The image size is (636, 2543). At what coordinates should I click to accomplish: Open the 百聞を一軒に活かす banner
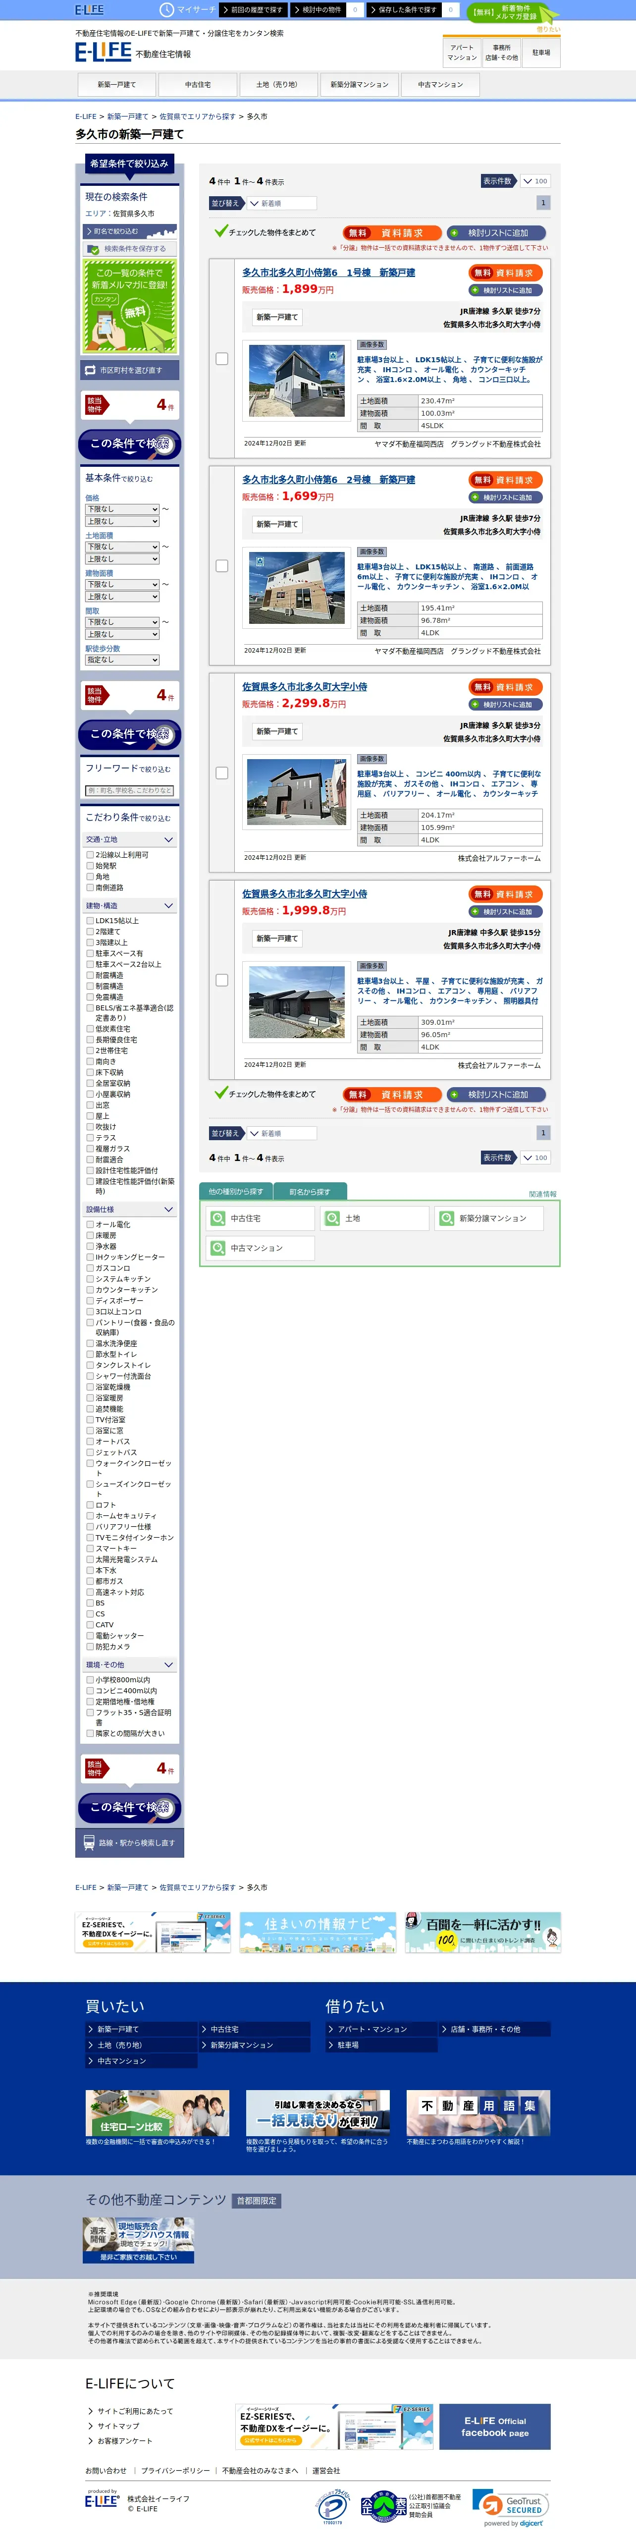pos(482,1932)
